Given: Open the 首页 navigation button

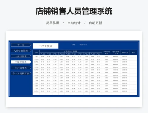Looking at the screenshot, I should [x=21, y=45].
